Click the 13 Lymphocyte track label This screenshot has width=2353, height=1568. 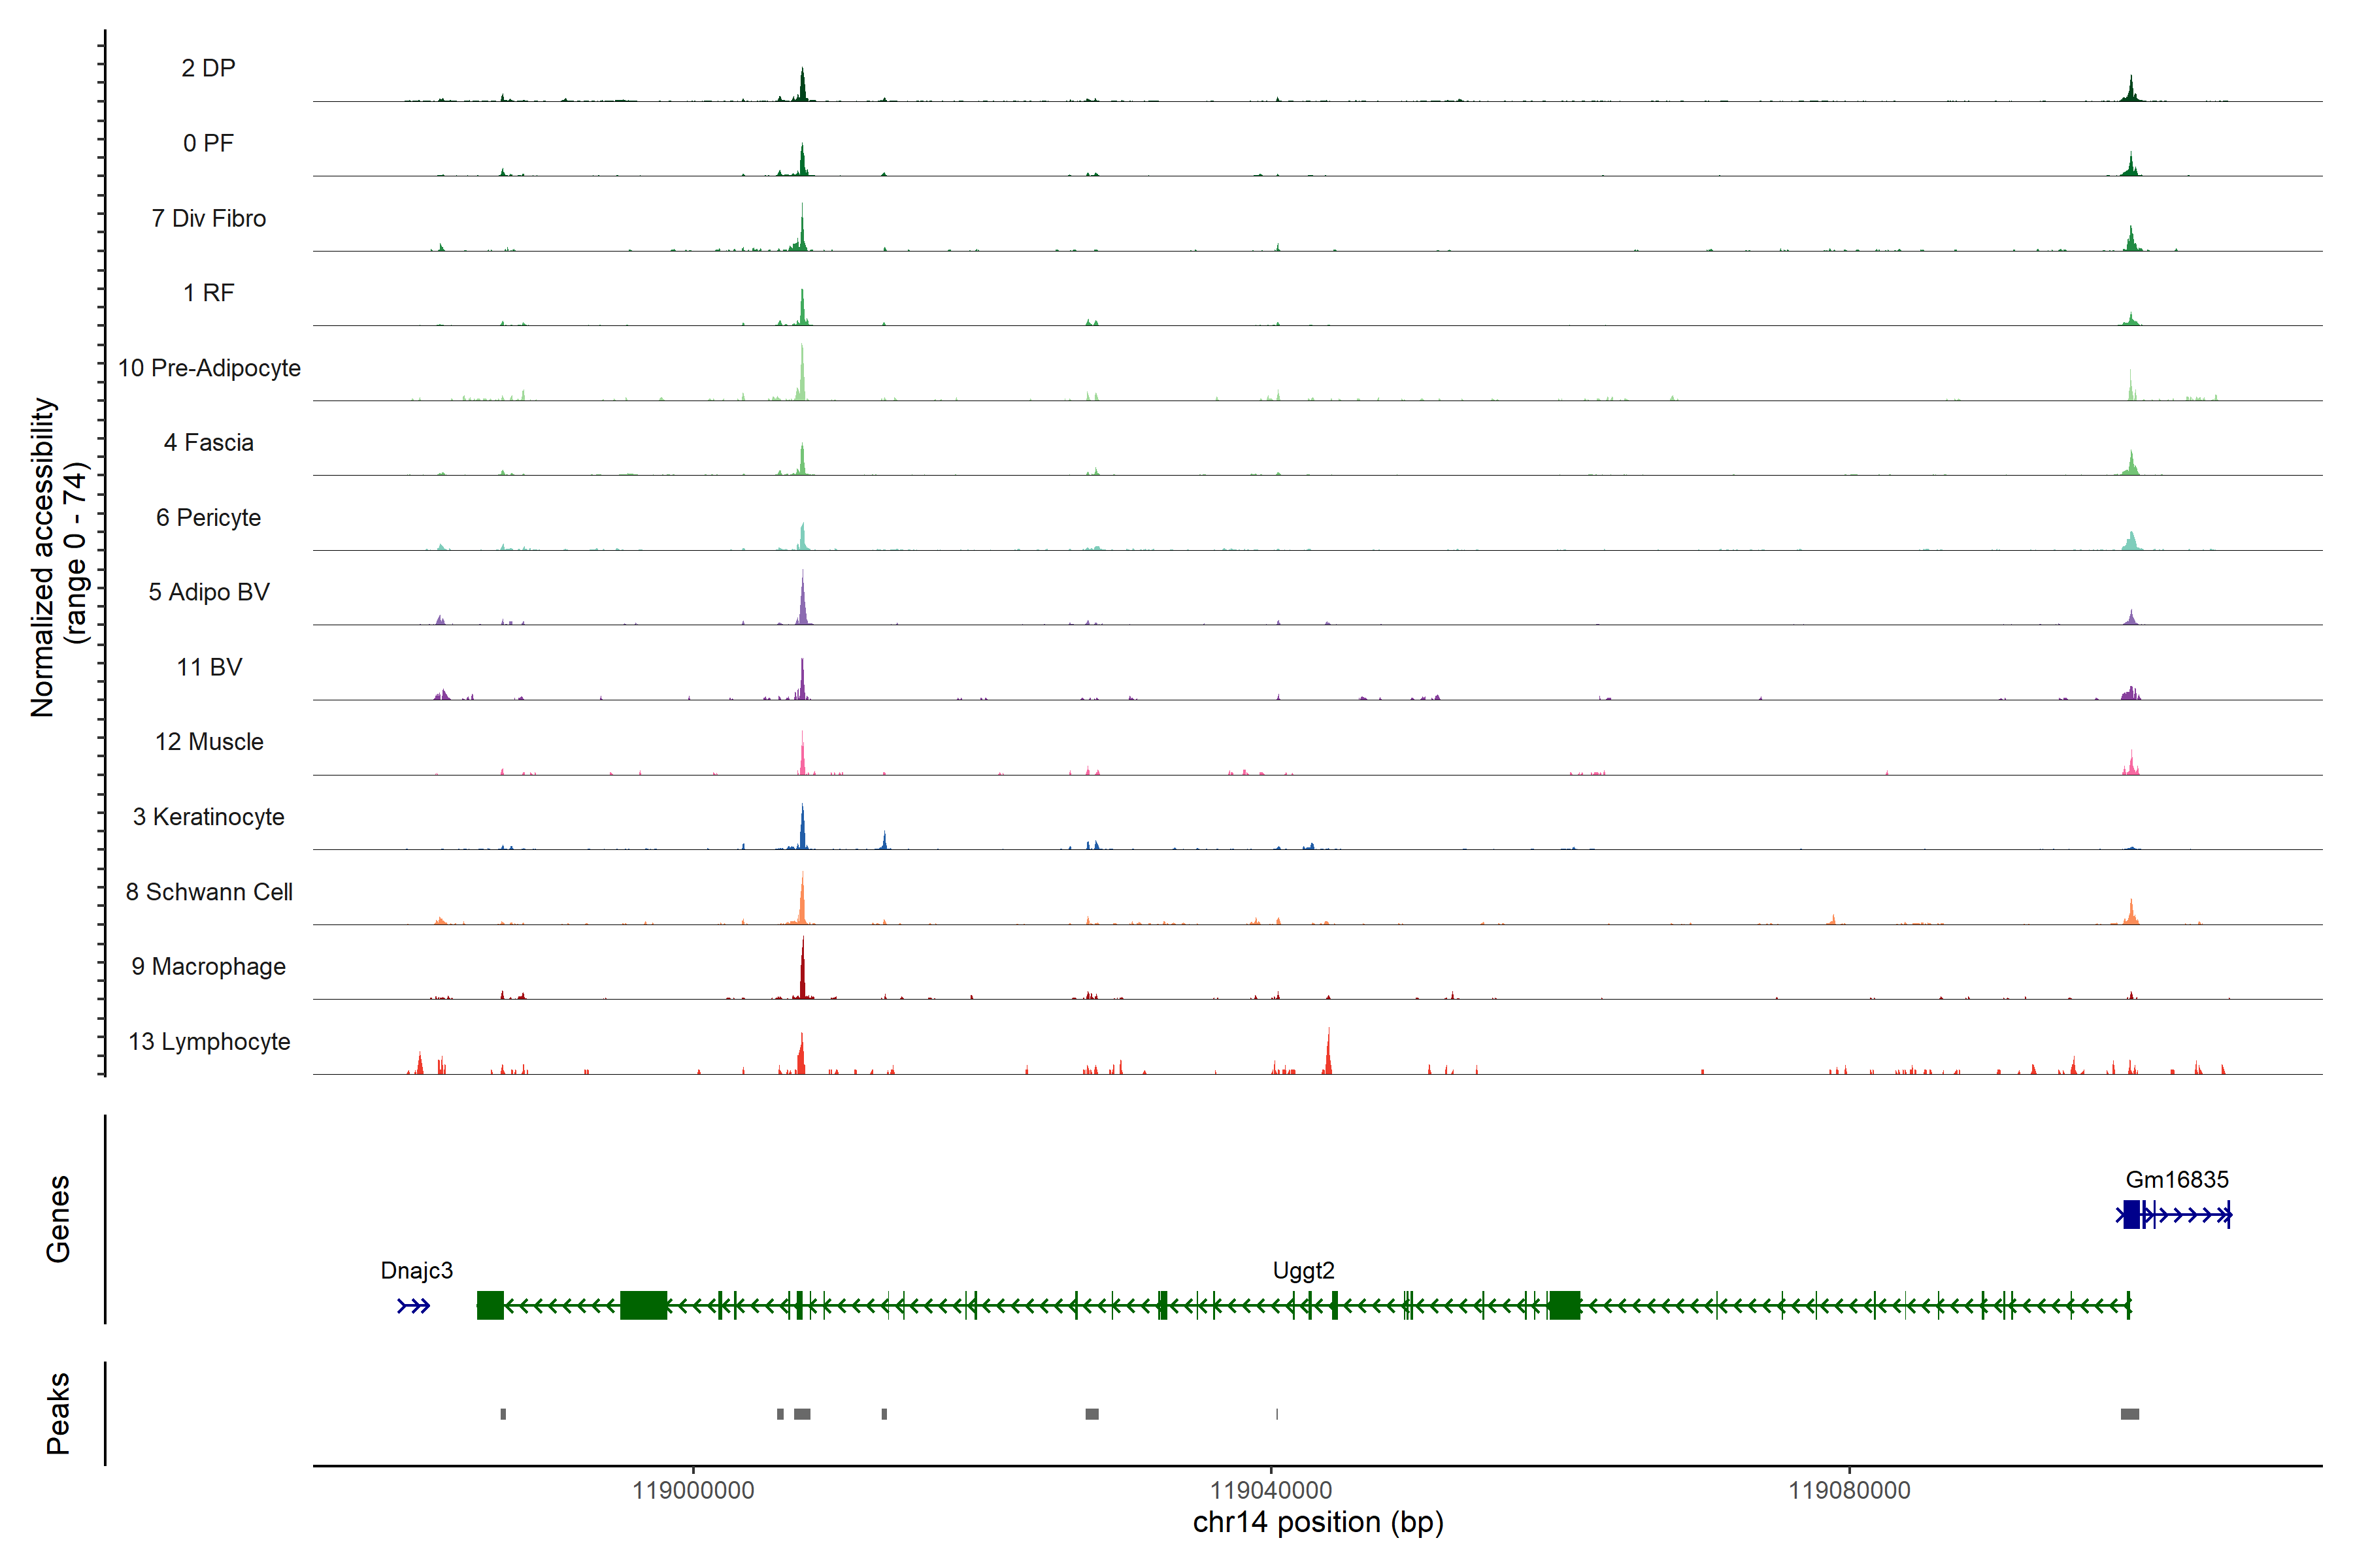(x=209, y=1041)
